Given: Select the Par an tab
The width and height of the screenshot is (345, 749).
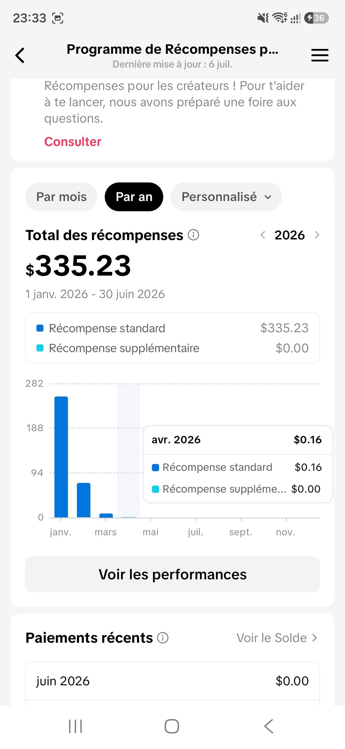Looking at the screenshot, I should point(134,197).
